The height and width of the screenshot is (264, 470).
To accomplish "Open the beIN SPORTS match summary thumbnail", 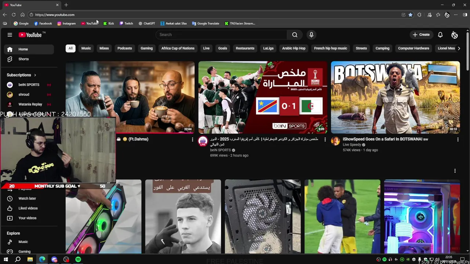I will pos(263,97).
